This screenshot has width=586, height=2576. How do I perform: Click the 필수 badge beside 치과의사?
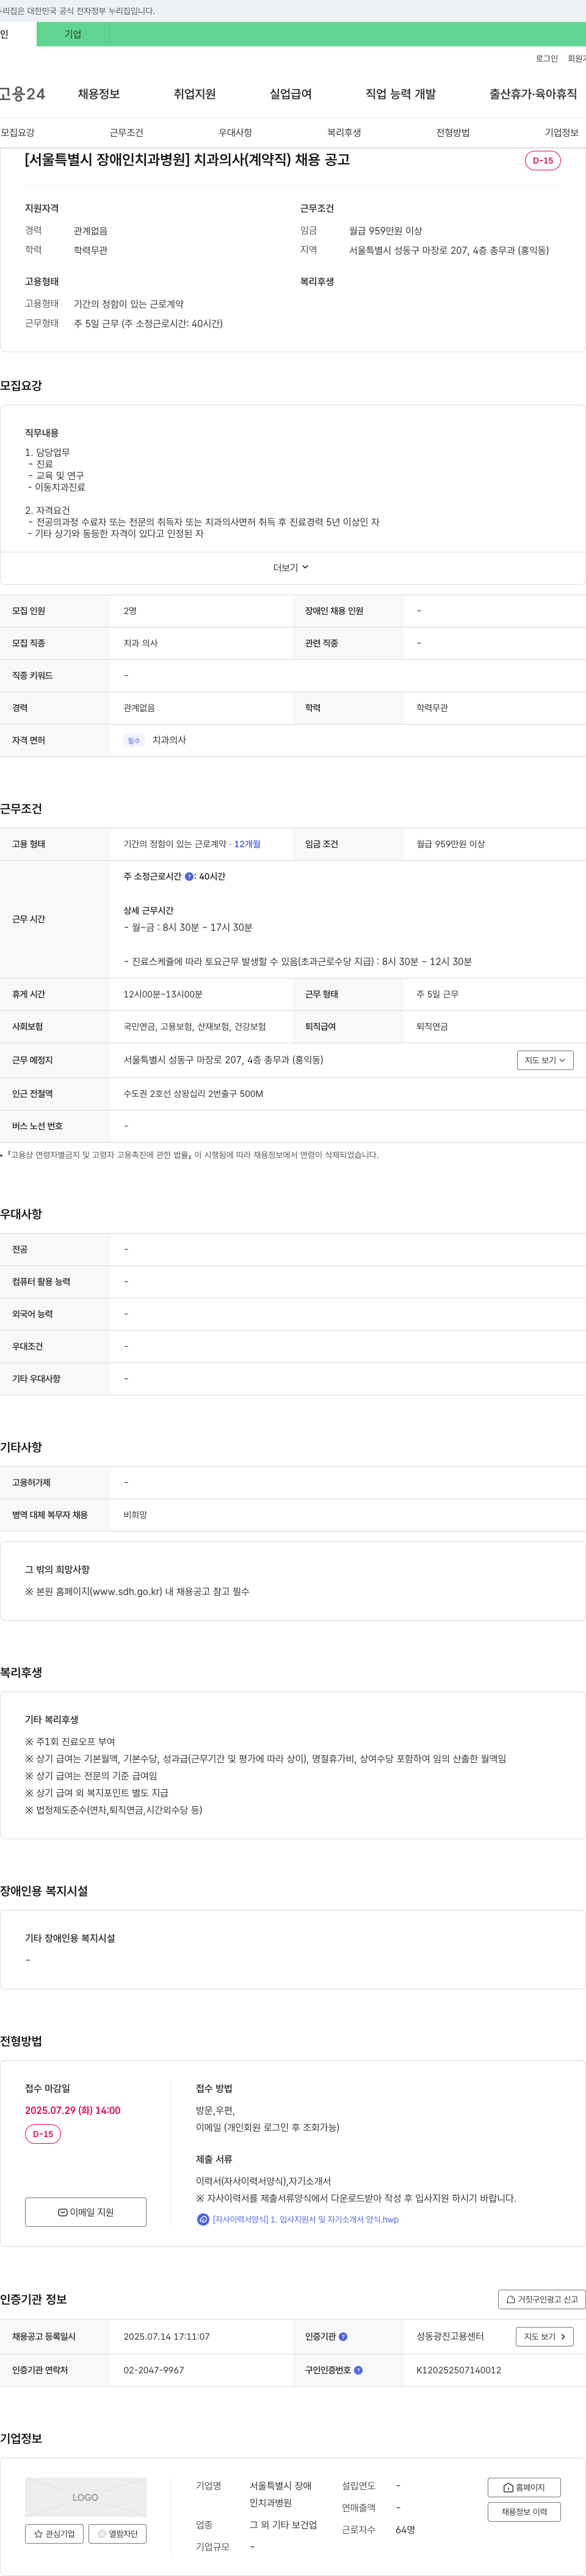pyautogui.click(x=134, y=741)
